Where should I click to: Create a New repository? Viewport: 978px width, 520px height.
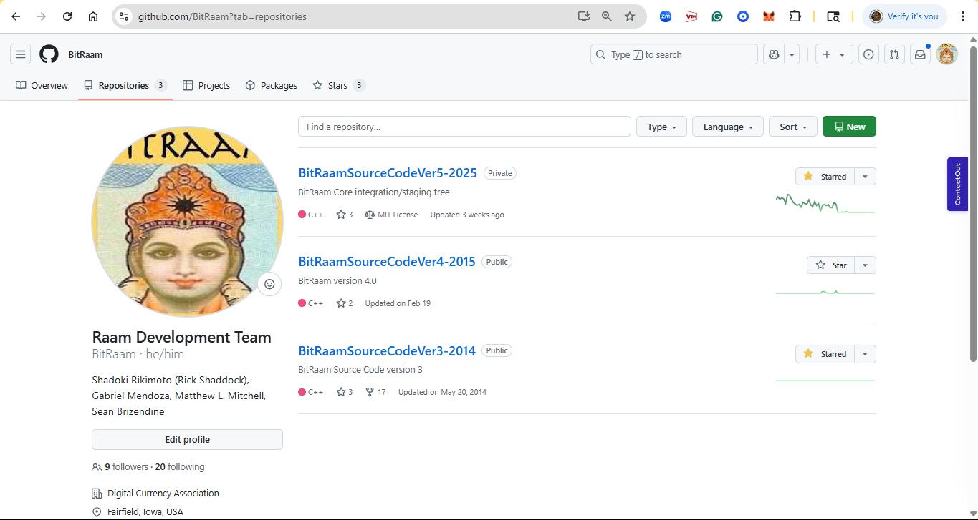[x=849, y=127]
